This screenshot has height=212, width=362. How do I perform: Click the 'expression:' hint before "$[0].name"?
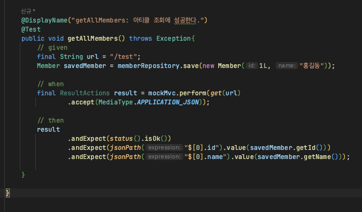pyautogui.click(x=164, y=157)
